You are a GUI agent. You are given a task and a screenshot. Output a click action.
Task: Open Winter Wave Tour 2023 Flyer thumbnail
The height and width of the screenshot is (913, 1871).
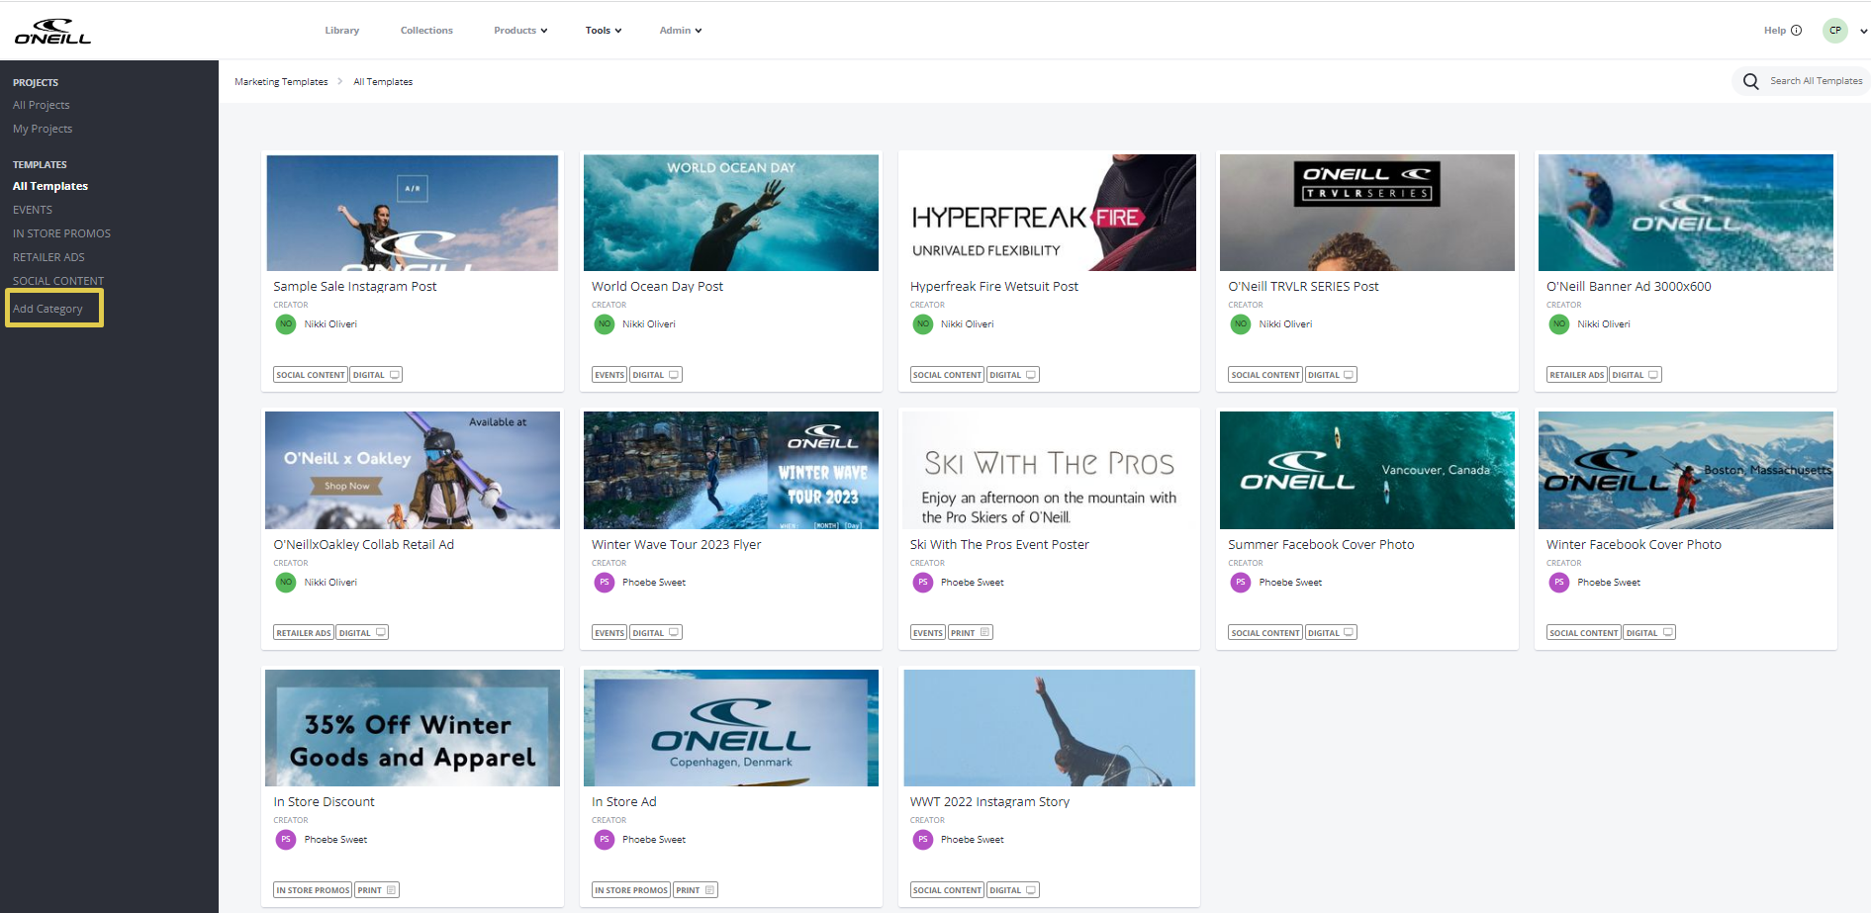[x=731, y=471]
